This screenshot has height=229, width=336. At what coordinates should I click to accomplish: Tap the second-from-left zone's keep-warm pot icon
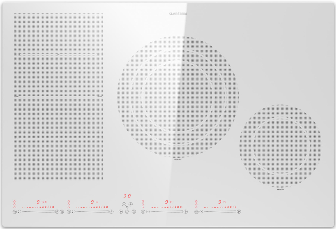tap(69, 212)
